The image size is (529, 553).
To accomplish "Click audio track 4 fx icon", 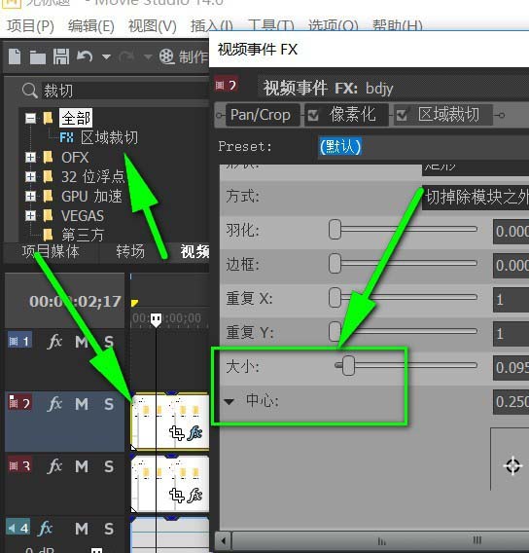I will pyautogui.click(x=46, y=529).
